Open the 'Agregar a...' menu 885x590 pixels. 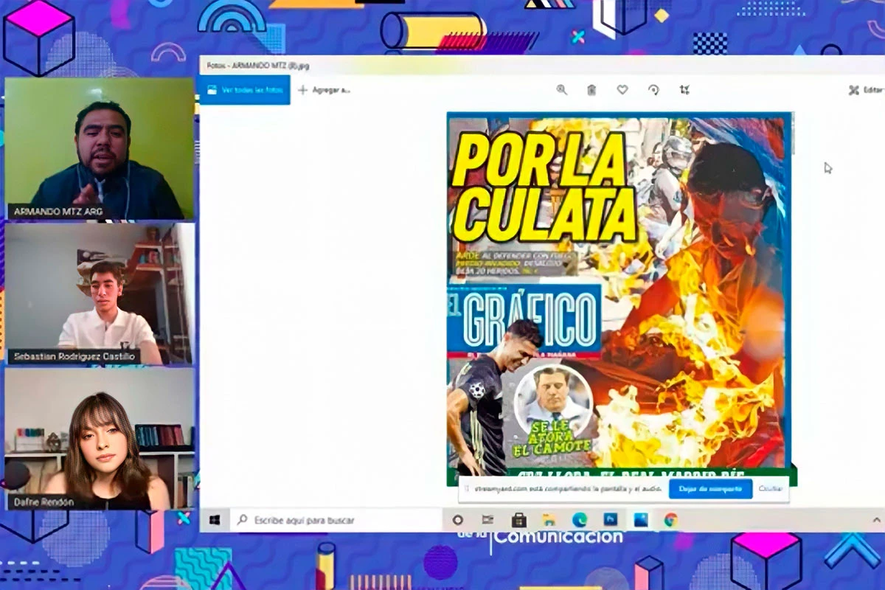324,90
